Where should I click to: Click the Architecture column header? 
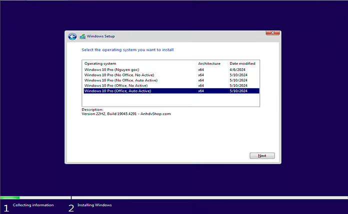[209, 63]
